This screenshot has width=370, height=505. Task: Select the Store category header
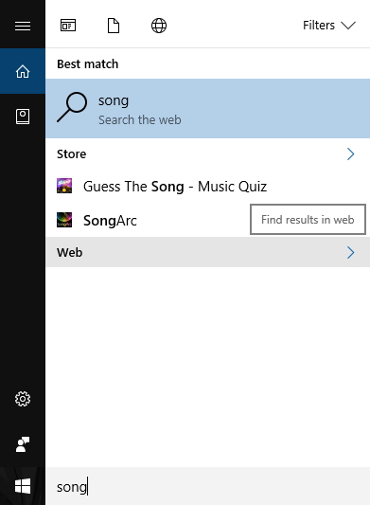point(208,153)
